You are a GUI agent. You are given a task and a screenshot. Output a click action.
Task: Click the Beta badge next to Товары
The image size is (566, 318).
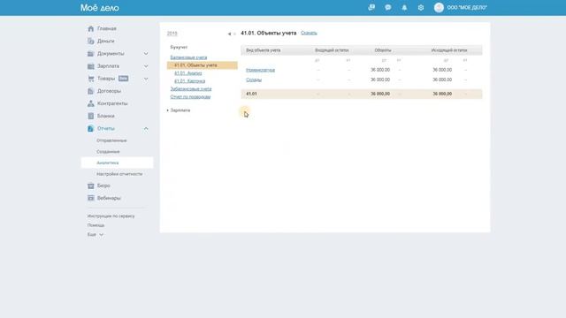tap(123, 79)
